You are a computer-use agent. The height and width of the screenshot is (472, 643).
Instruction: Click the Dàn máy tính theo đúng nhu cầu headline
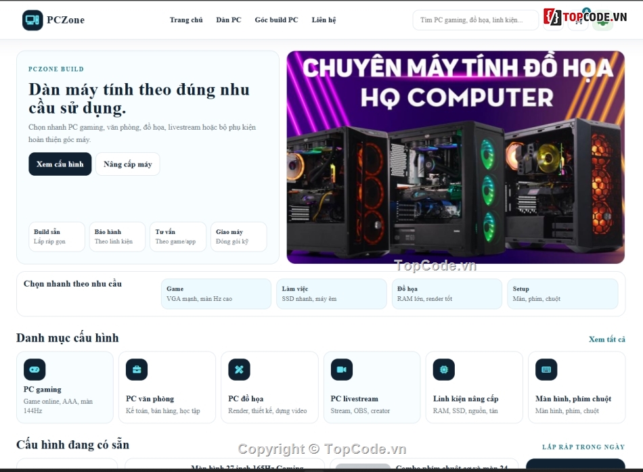pos(139,99)
